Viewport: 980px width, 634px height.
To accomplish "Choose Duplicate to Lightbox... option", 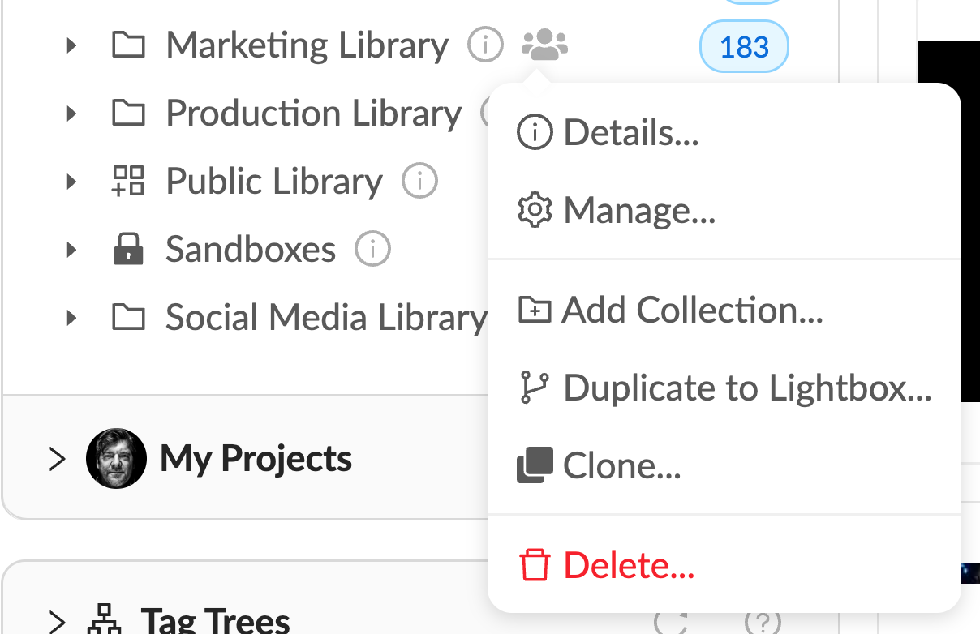I will click(x=724, y=388).
